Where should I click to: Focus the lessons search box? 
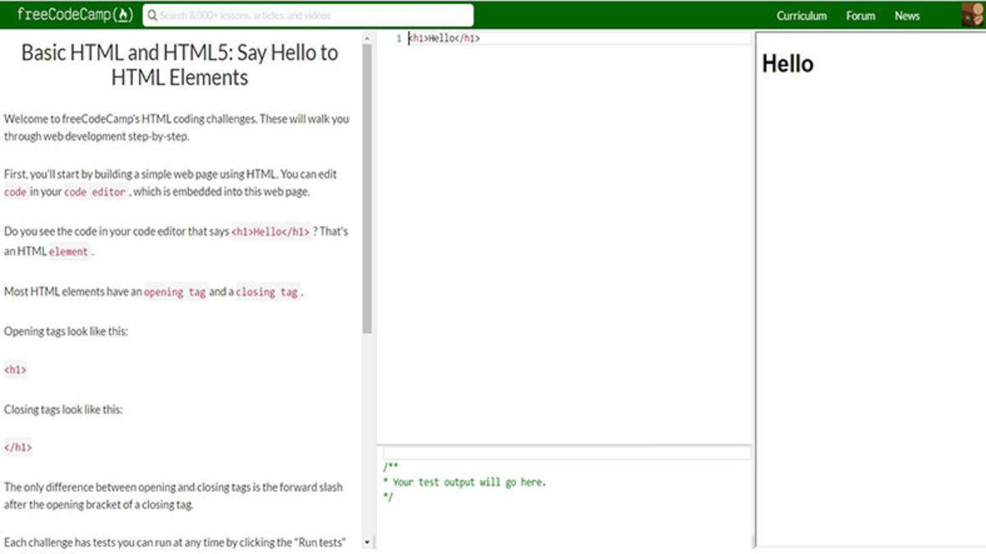tap(312, 16)
